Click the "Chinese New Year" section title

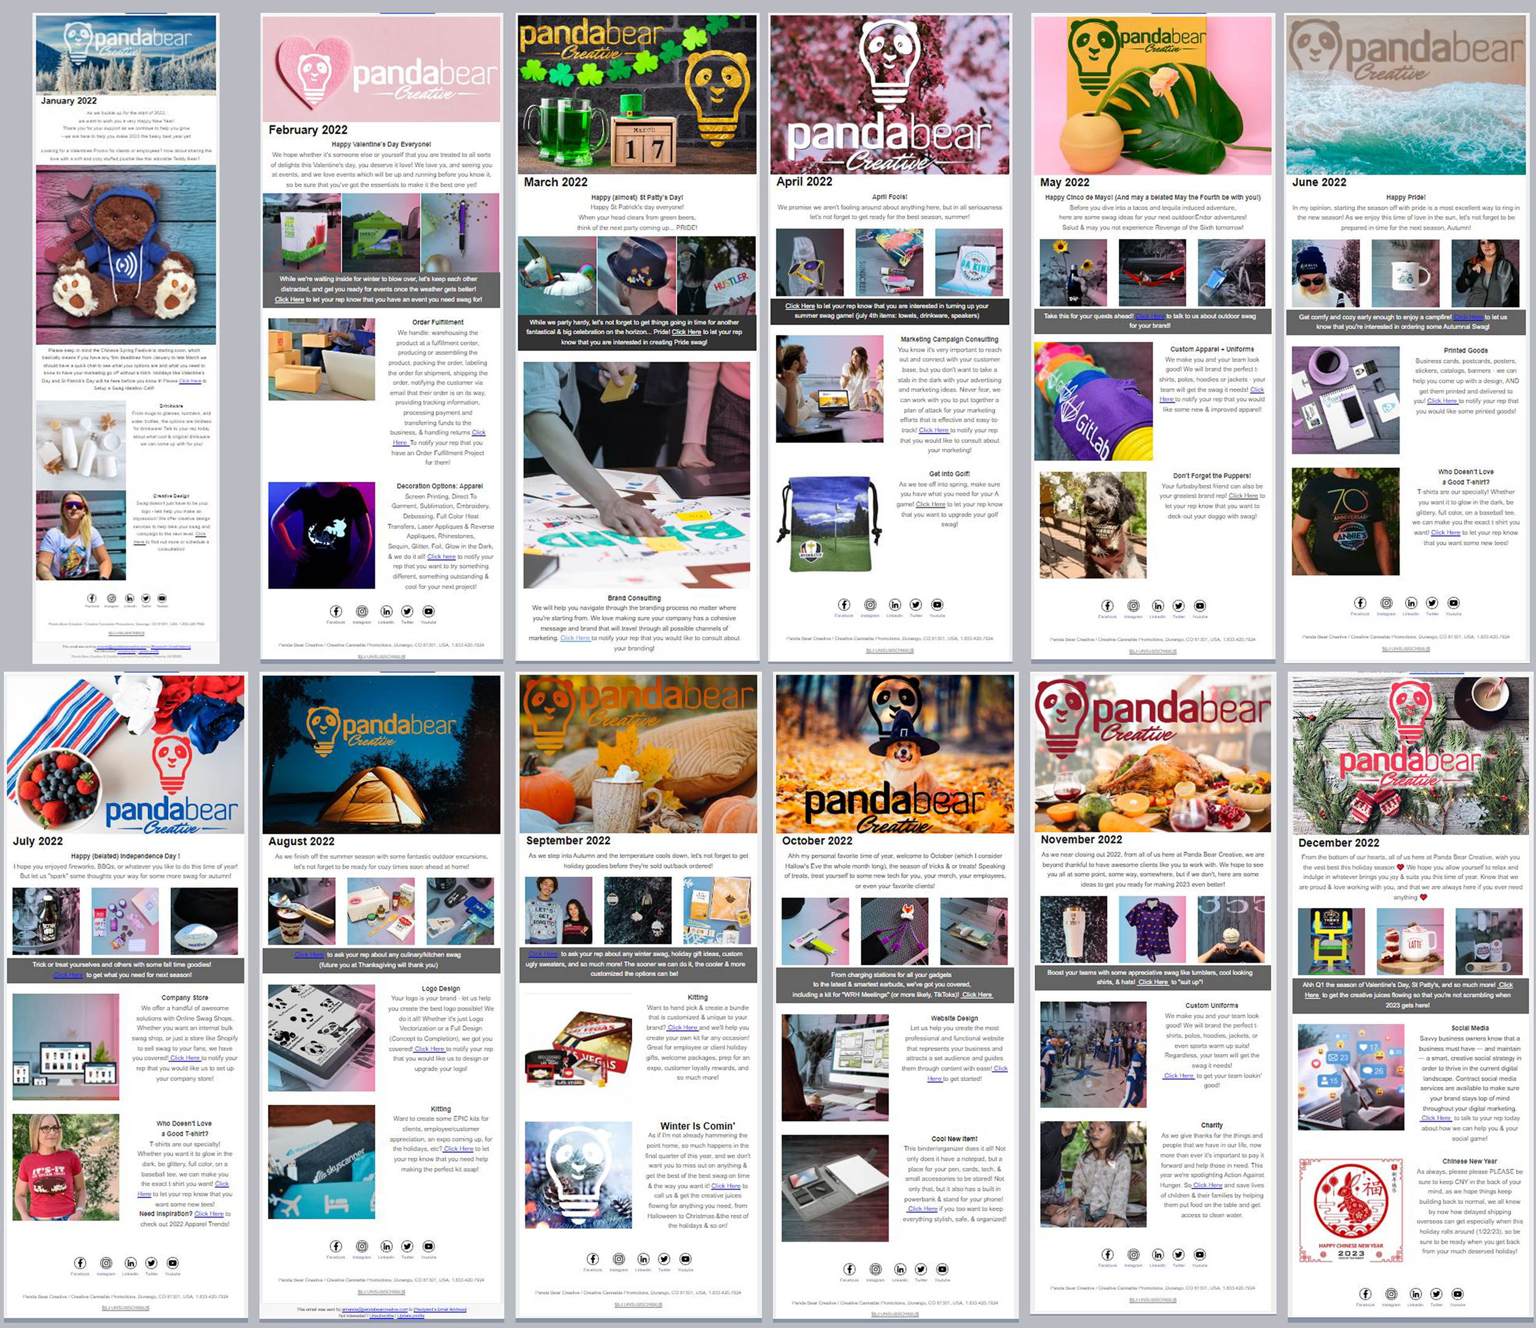click(1469, 1162)
